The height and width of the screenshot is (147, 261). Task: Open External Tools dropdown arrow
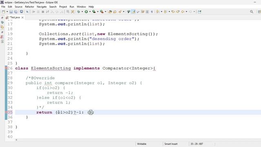(x=105, y=12)
